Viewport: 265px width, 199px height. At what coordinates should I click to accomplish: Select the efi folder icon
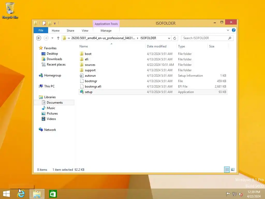tap(82, 59)
